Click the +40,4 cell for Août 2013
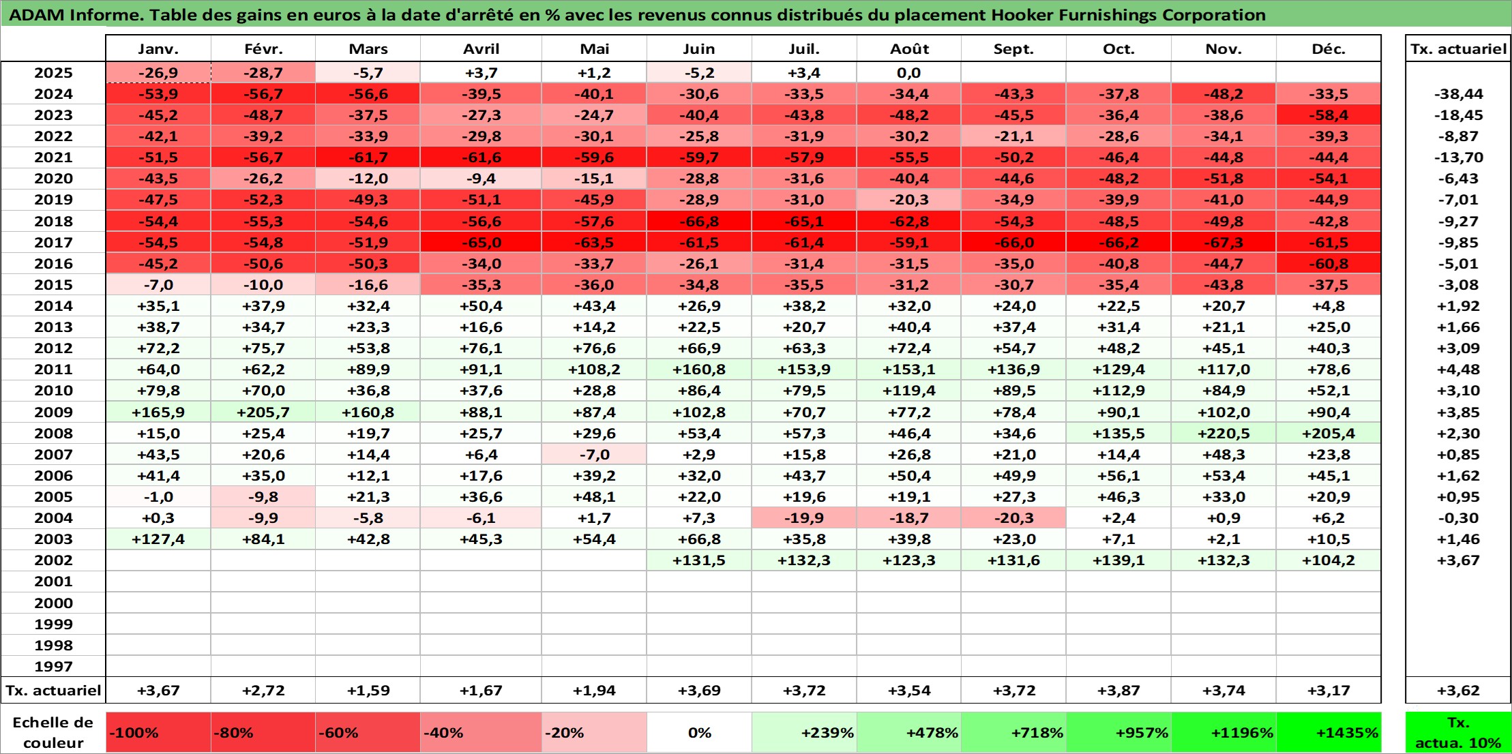 pyautogui.click(x=909, y=327)
